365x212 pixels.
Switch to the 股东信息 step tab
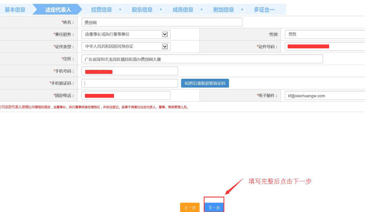tap(142, 10)
